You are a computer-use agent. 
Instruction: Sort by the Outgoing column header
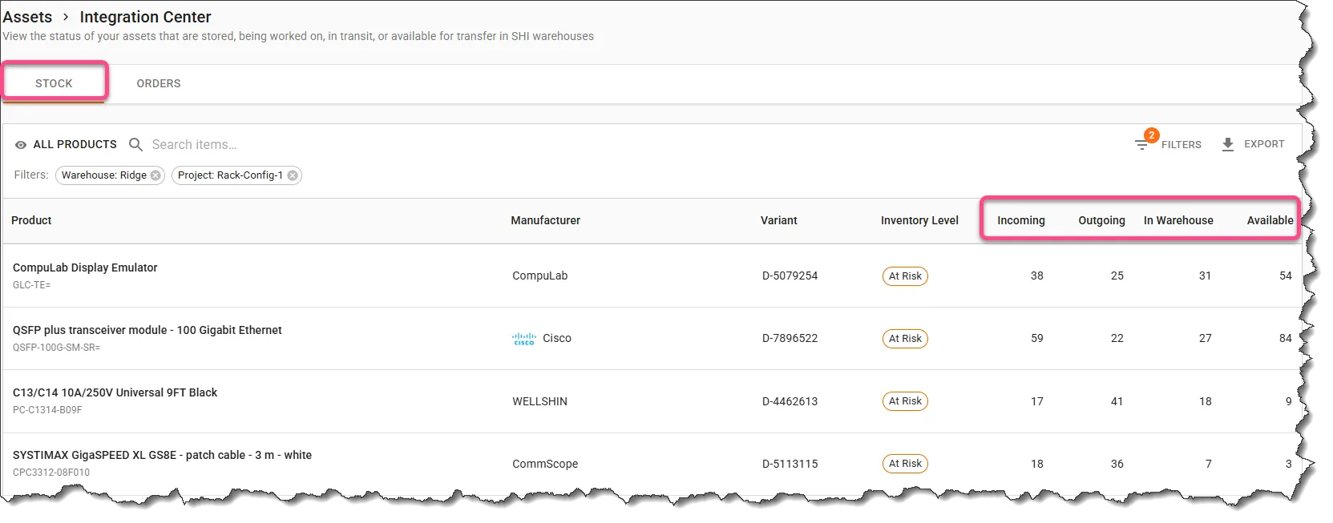1101,220
